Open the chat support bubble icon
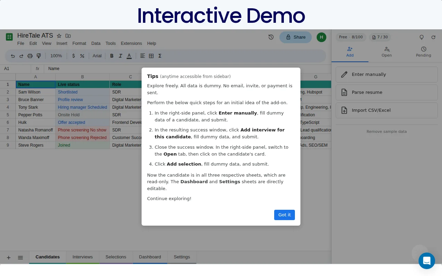 [x=427, y=261]
